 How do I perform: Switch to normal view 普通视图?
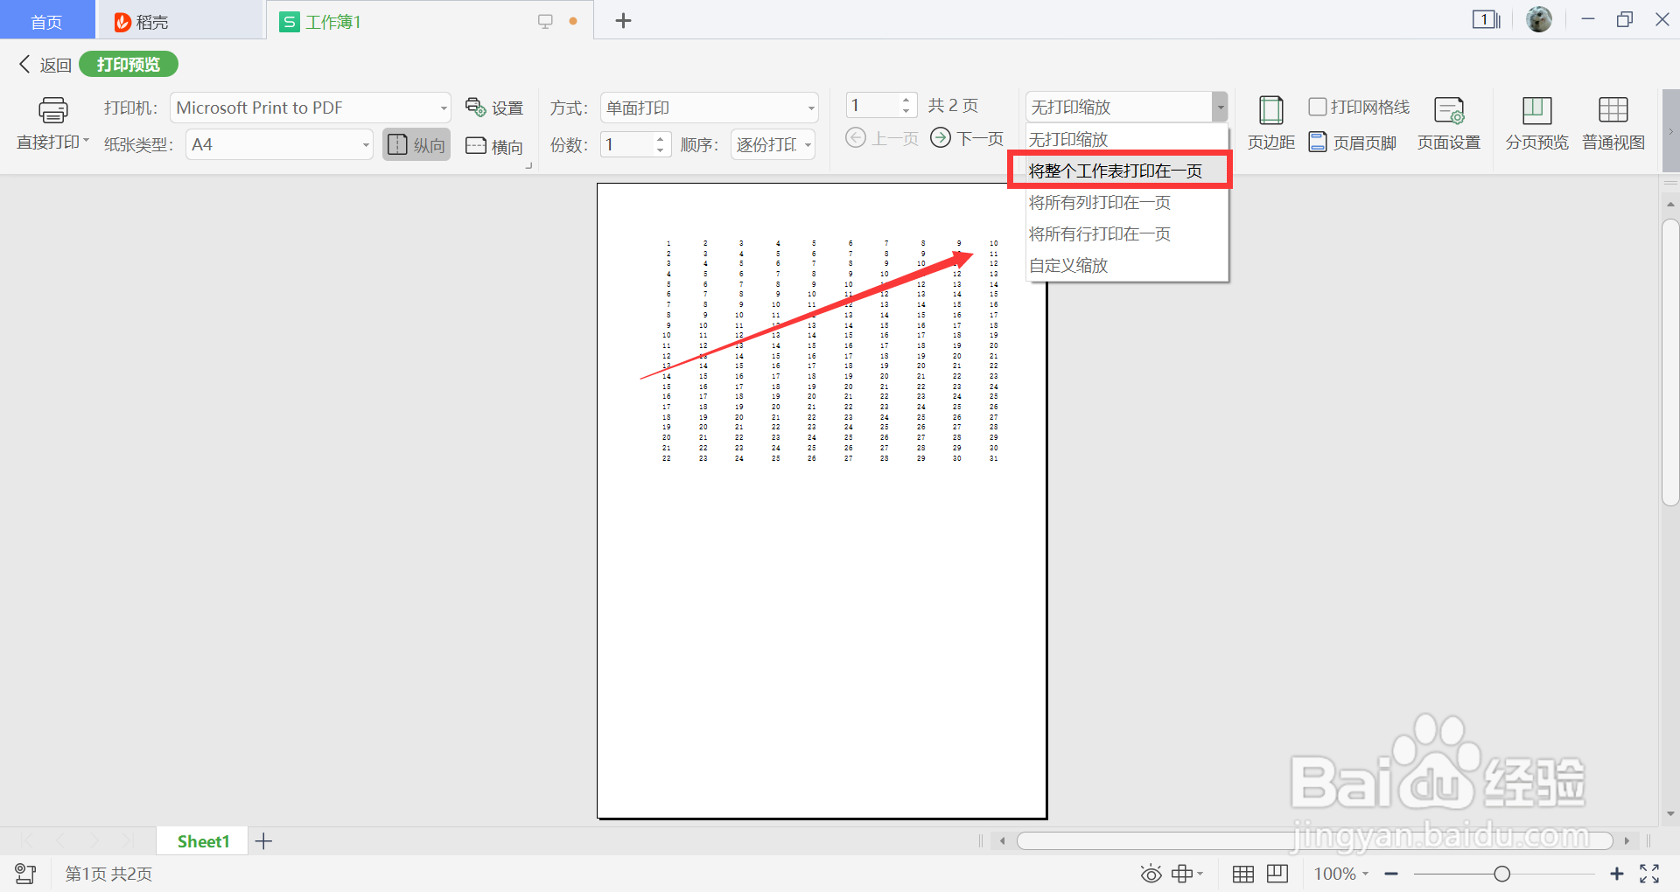pyautogui.click(x=1613, y=122)
